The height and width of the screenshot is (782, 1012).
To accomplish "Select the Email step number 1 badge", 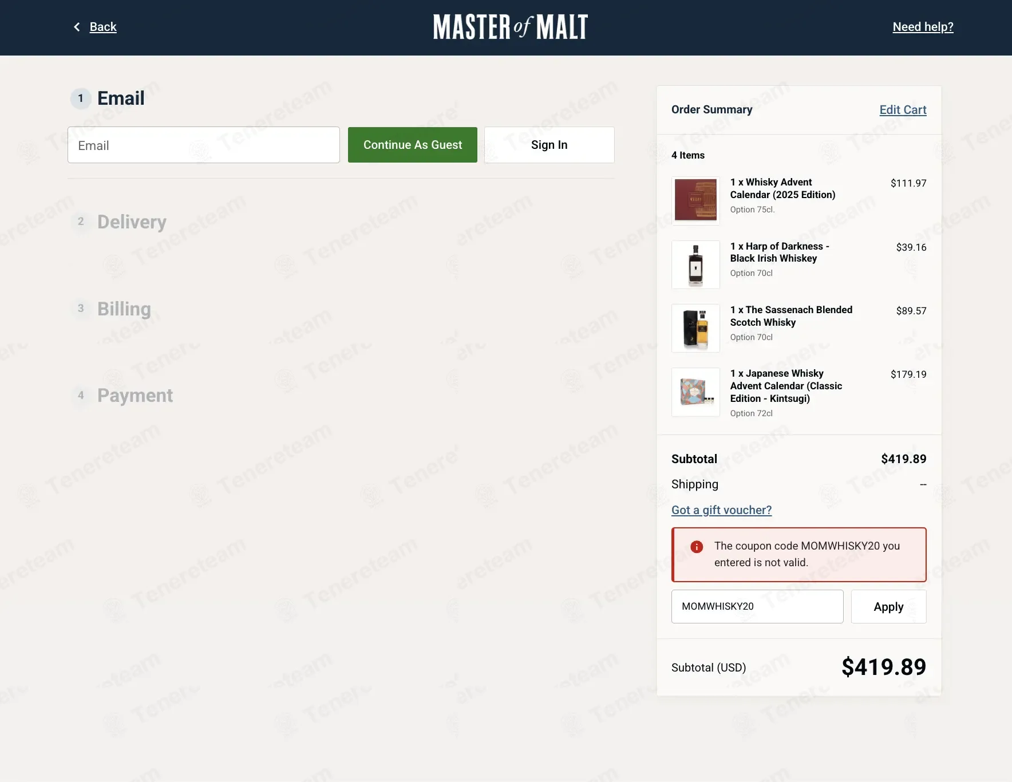I will point(81,98).
